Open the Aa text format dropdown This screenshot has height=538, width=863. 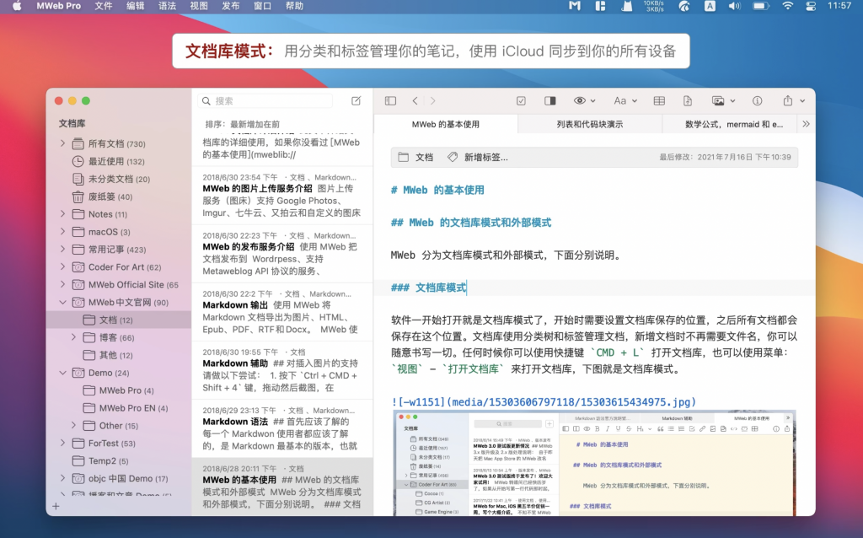pos(634,100)
